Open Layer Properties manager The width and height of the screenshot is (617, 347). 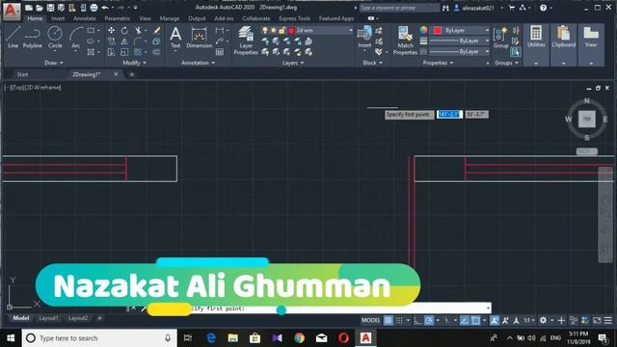click(x=246, y=40)
